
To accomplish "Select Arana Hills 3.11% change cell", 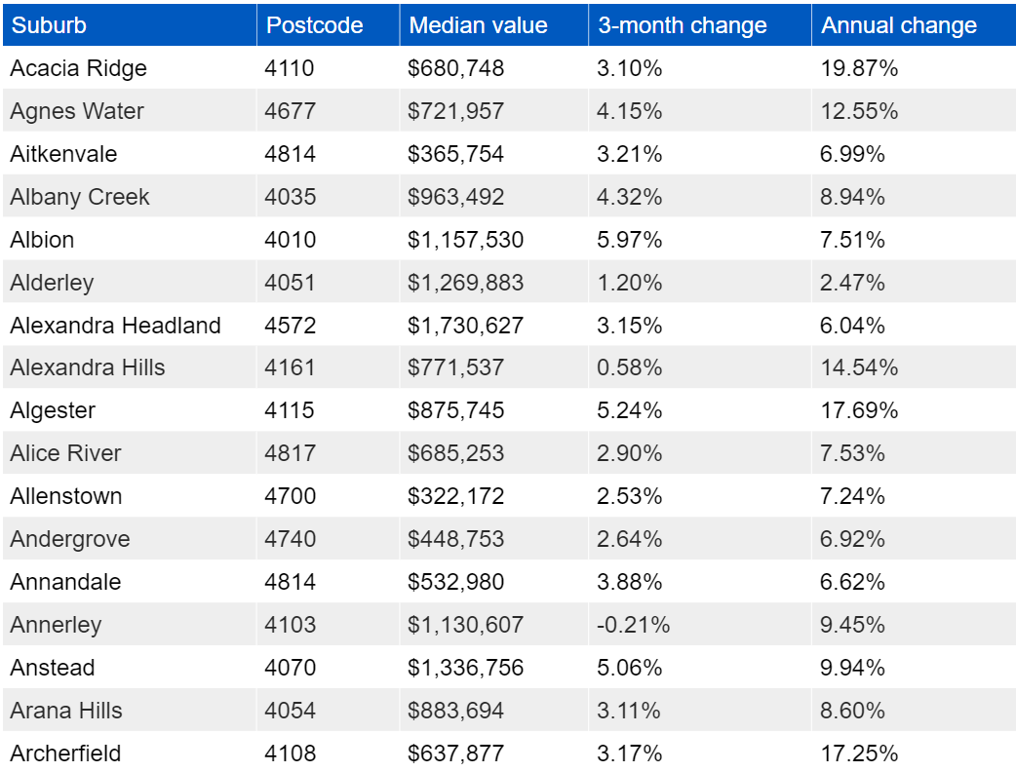I will pos(629,711).
